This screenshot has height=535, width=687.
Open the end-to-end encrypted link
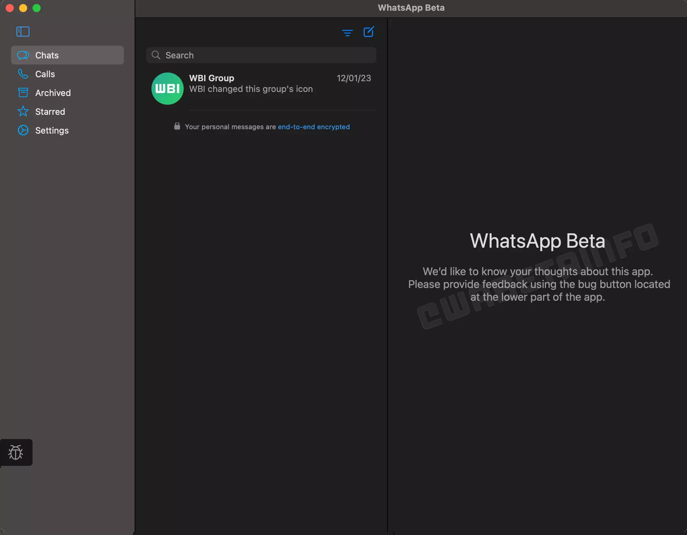click(x=314, y=127)
